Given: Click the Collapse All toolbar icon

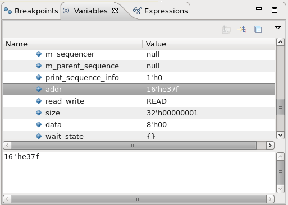Looking at the screenshot, I should pyautogui.click(x=258, y=30).
